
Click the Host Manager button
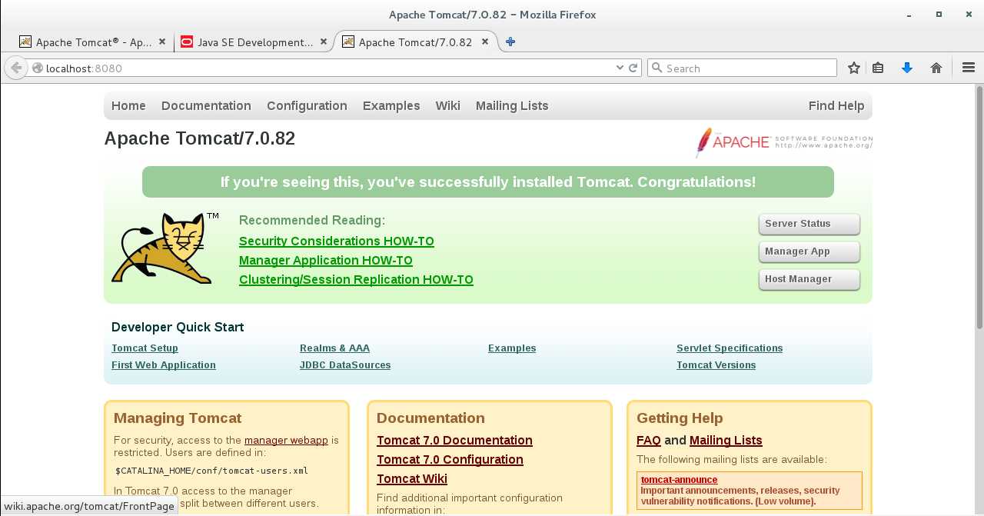[x=809, y=279]
